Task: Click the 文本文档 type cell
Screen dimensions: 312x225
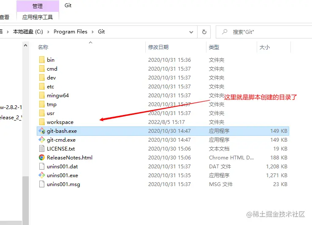Action: coord(219,149)
